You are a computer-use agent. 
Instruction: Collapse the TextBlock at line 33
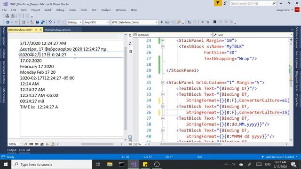[163, 94]
